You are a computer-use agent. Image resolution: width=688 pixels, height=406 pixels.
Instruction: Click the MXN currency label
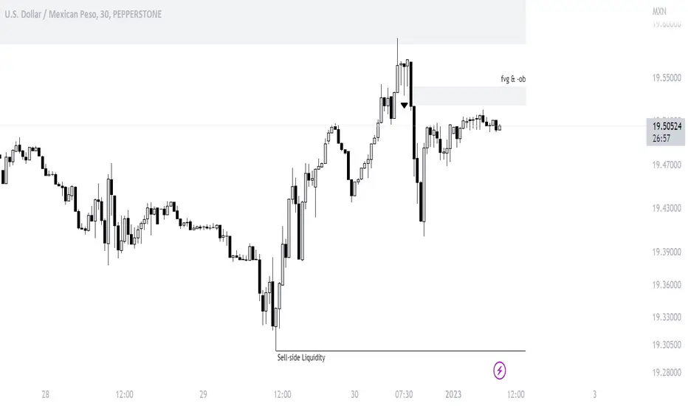659,11
